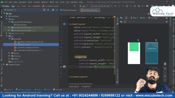Open Project panel gear settings
Viewport: 175px width, 98px height.
pyautogui.click(x=53, y=10)
